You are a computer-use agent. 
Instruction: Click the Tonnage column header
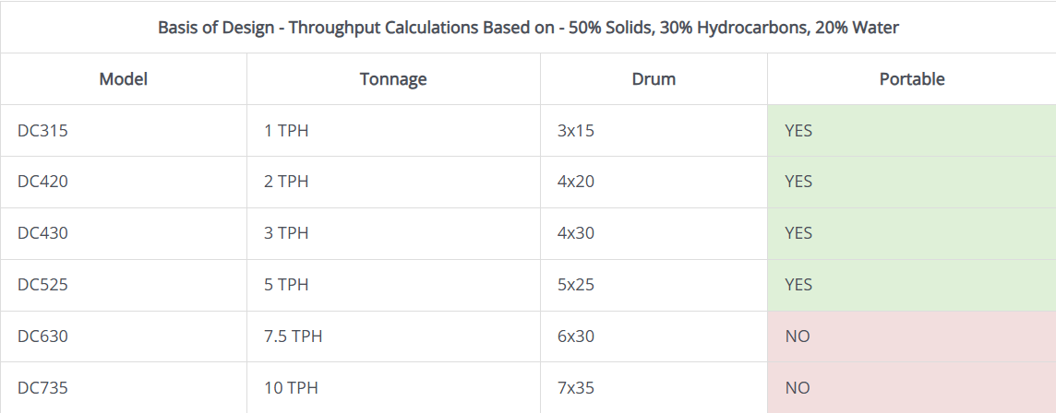click(x=393, y=79)
